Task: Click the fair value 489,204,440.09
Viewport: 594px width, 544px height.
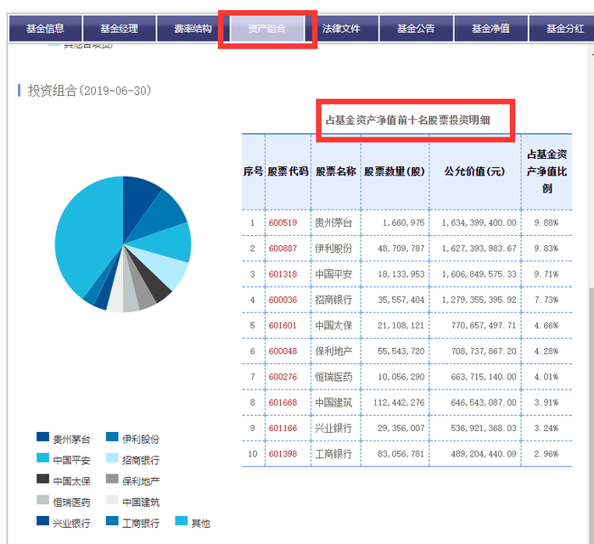Action: click(484, 454)
